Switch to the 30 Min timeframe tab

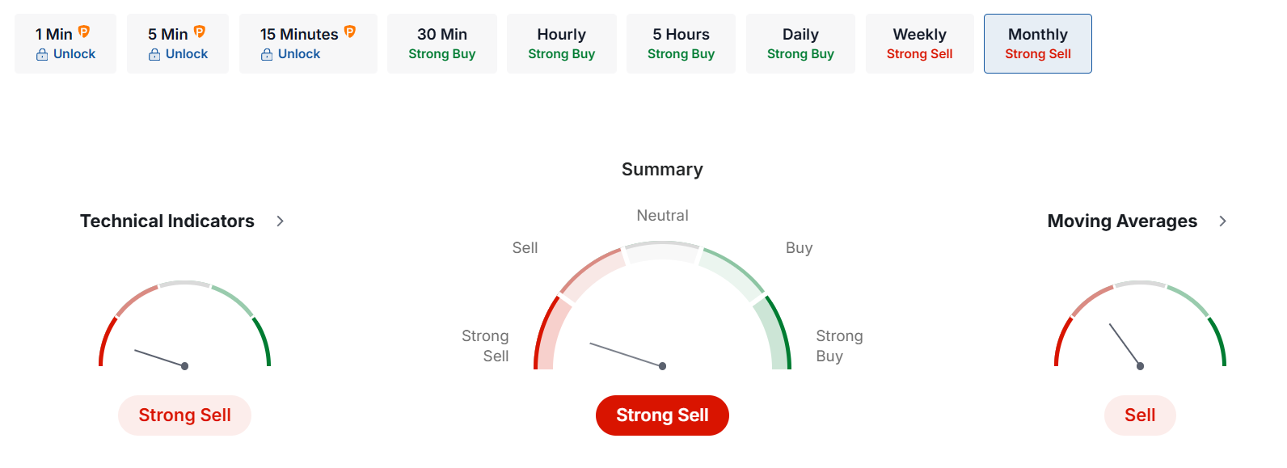441,44
